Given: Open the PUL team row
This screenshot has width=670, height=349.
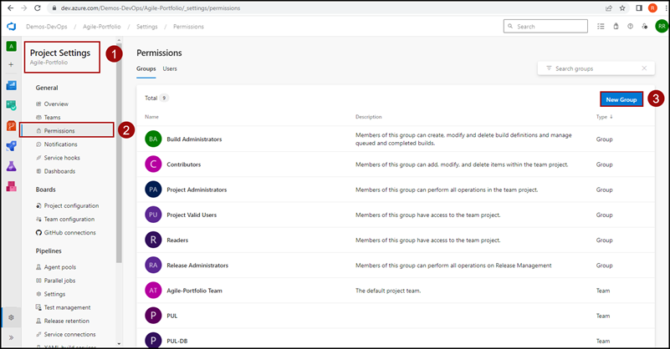Looking at the screenshot, I should (x=396, y=316).
